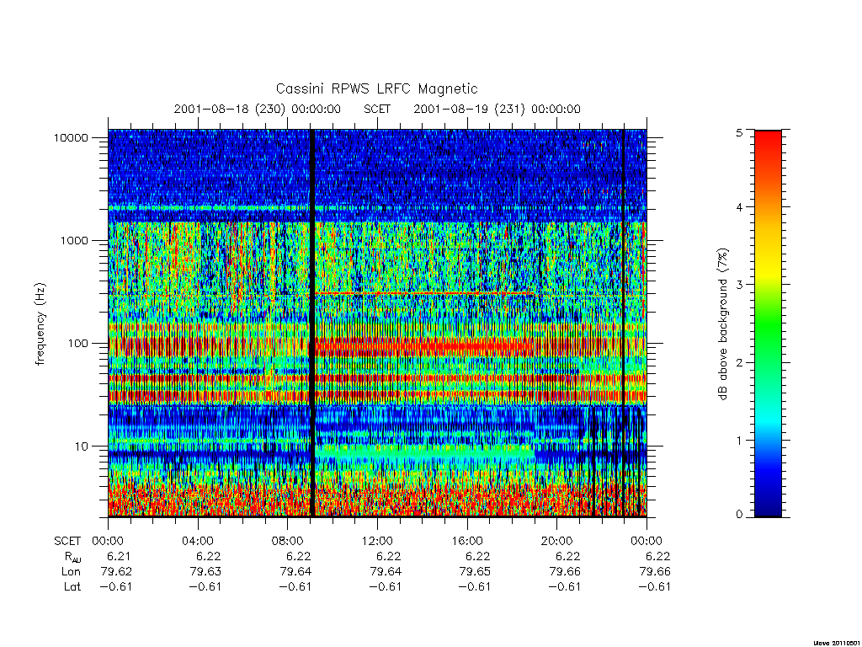Click the green 2.5 dB region of the colorbar
This screenshot has height=647, width=862.
tap(768, 323)
